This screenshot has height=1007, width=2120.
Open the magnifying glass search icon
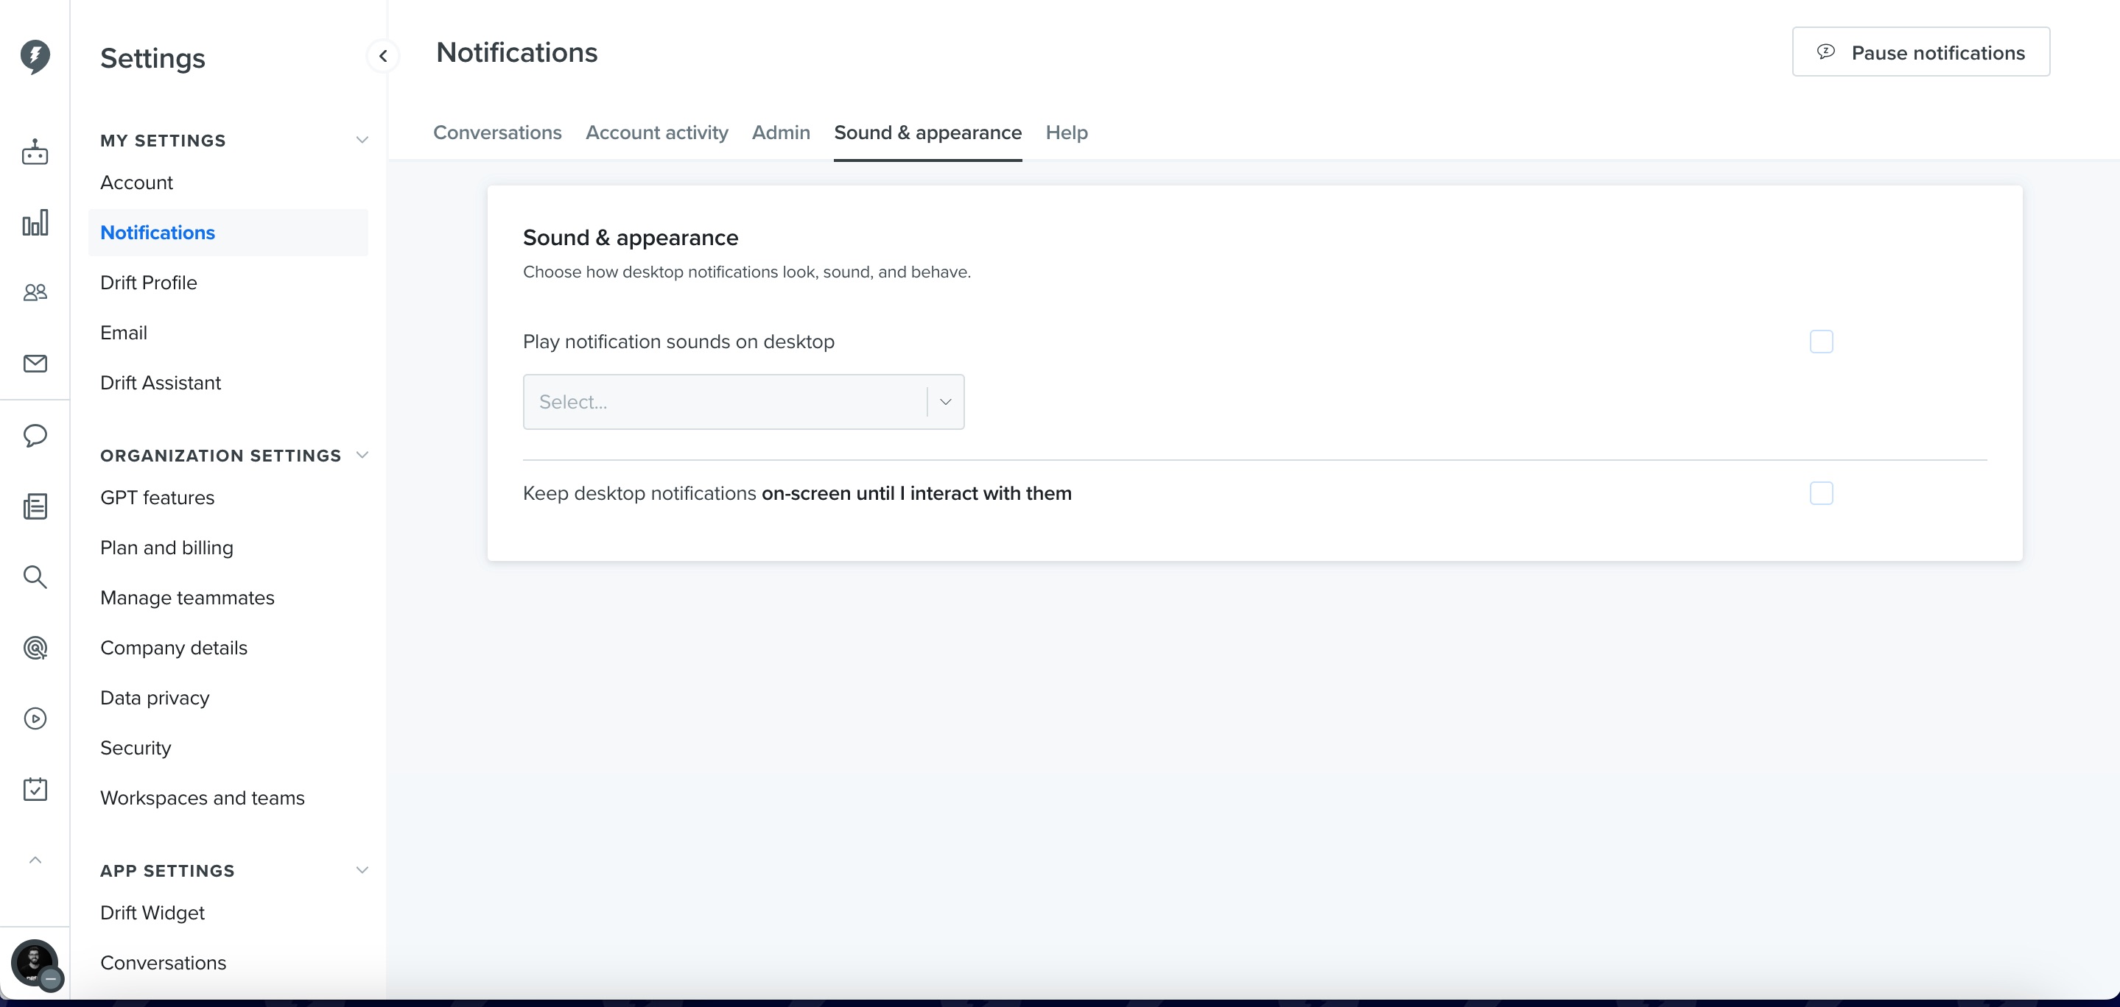(35, 576)
